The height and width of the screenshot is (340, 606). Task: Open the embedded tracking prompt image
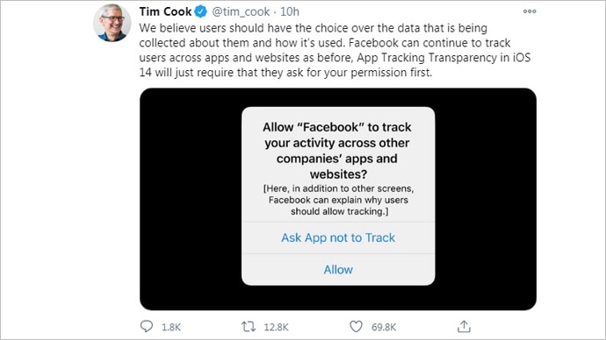(x=338, y=199)
